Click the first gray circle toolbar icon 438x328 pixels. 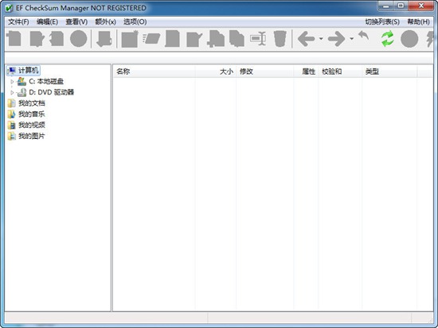pos(79,39)
